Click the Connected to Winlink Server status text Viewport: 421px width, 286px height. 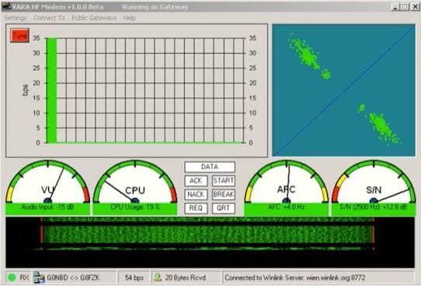(295, 277)
